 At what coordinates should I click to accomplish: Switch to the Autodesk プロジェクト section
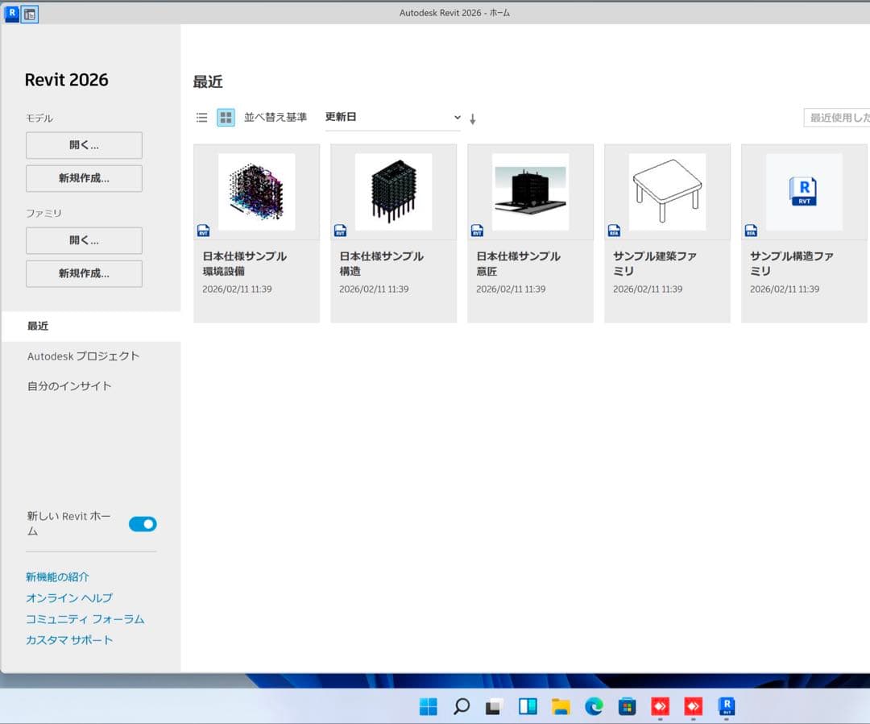tap(84, 356)
